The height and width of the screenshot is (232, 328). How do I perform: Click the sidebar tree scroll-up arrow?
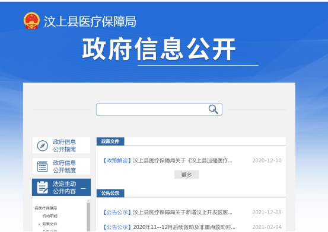[x=88, y=201]
